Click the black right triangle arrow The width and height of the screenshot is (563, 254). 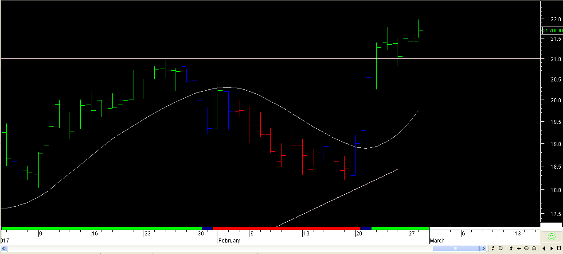point(551,248)
